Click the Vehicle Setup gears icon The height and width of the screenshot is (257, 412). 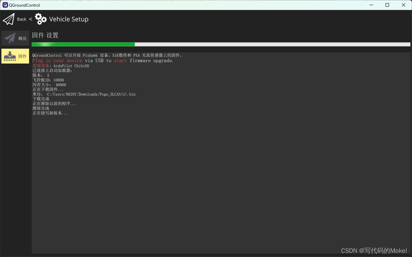tap(41, 19)
